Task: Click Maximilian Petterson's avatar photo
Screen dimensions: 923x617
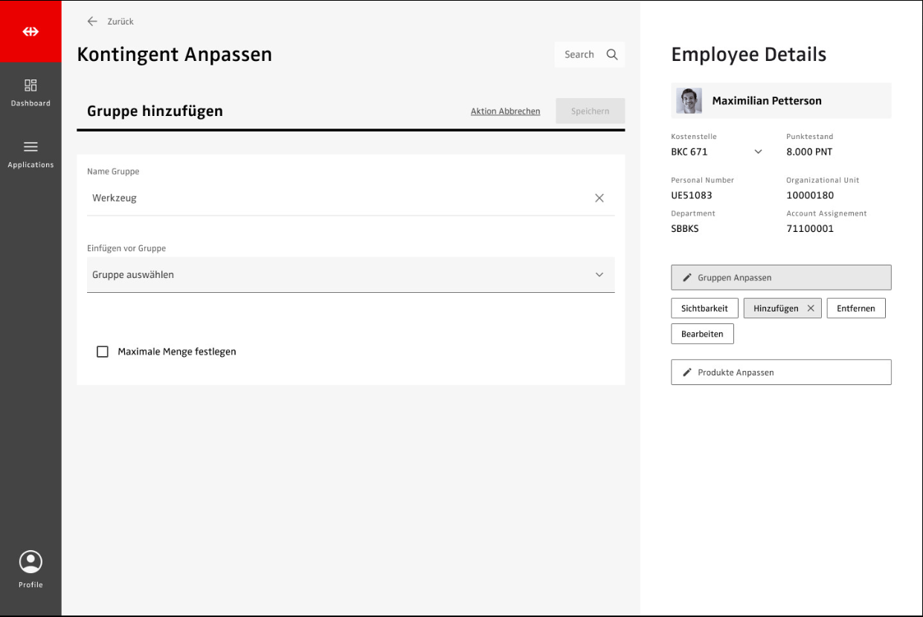Action: (x=689, y=101)
